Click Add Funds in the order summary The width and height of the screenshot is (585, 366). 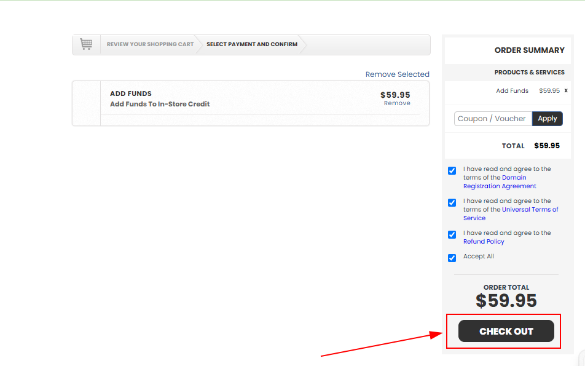click(x=512, y=91)
